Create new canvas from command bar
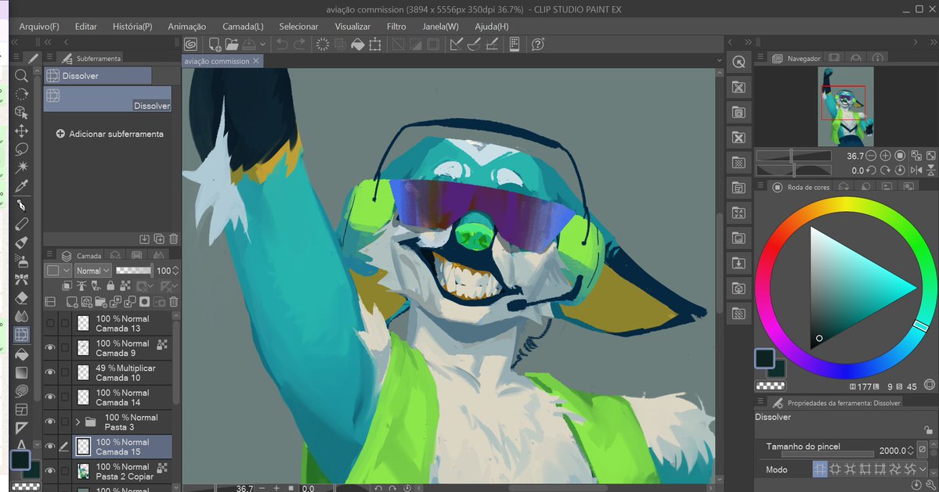Image resolution: width=939 pixels, height=492 pixels. tap(215, 45)
